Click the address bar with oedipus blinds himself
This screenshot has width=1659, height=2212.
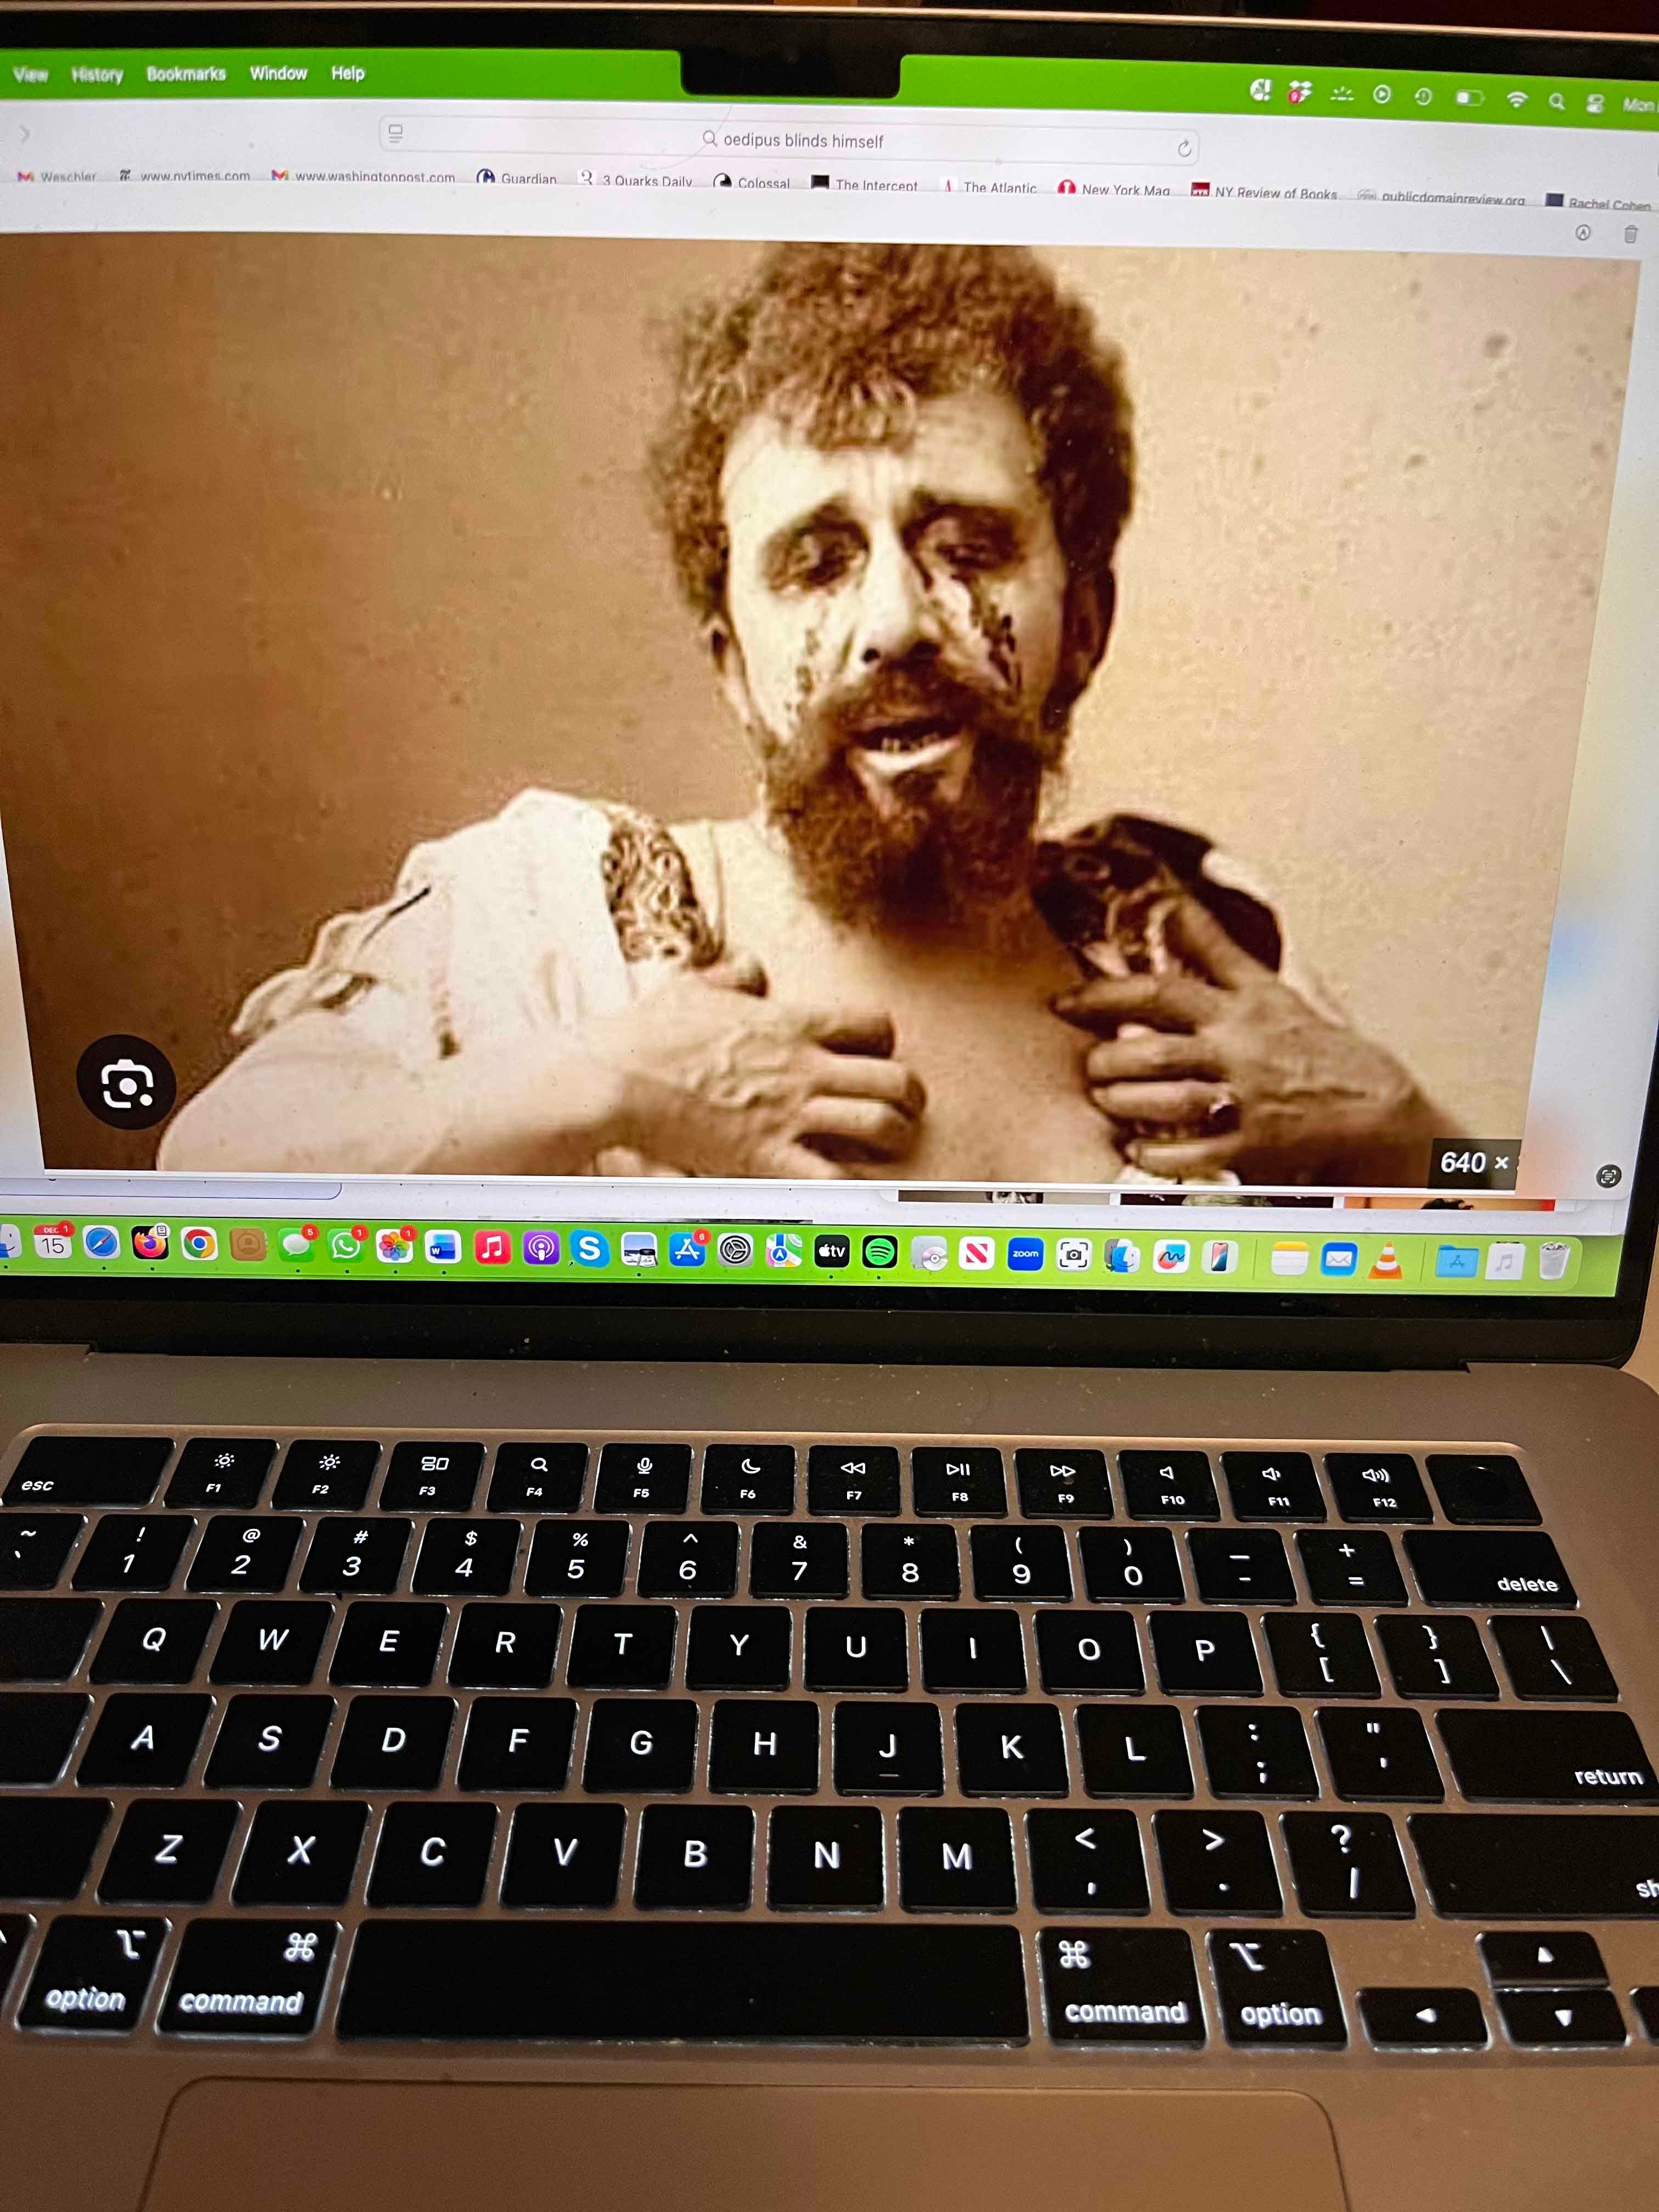[x=803, y=141]
